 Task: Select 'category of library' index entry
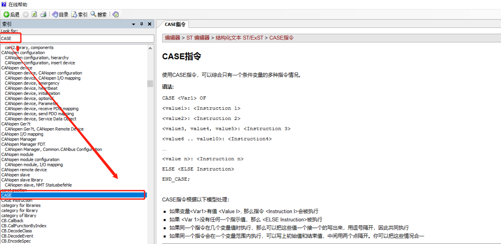(x=19, y=215)
